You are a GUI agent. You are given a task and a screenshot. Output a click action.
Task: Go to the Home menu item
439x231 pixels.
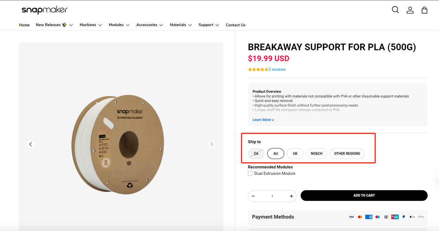pos(24,25)
